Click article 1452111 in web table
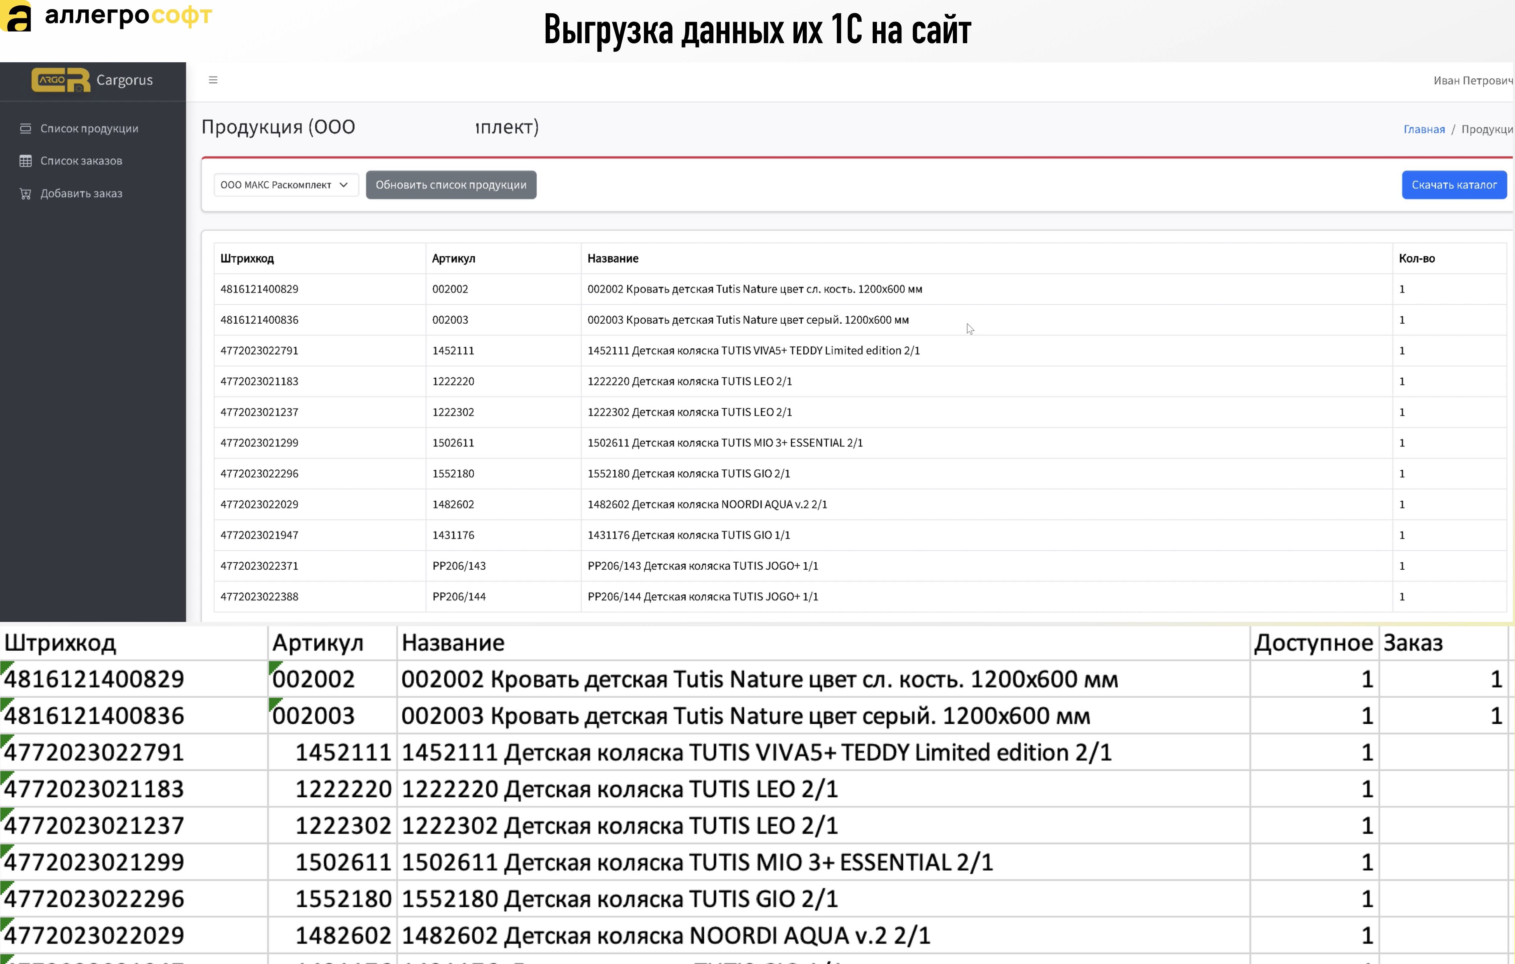1515x964 pixels. click(x=453, y=351)
